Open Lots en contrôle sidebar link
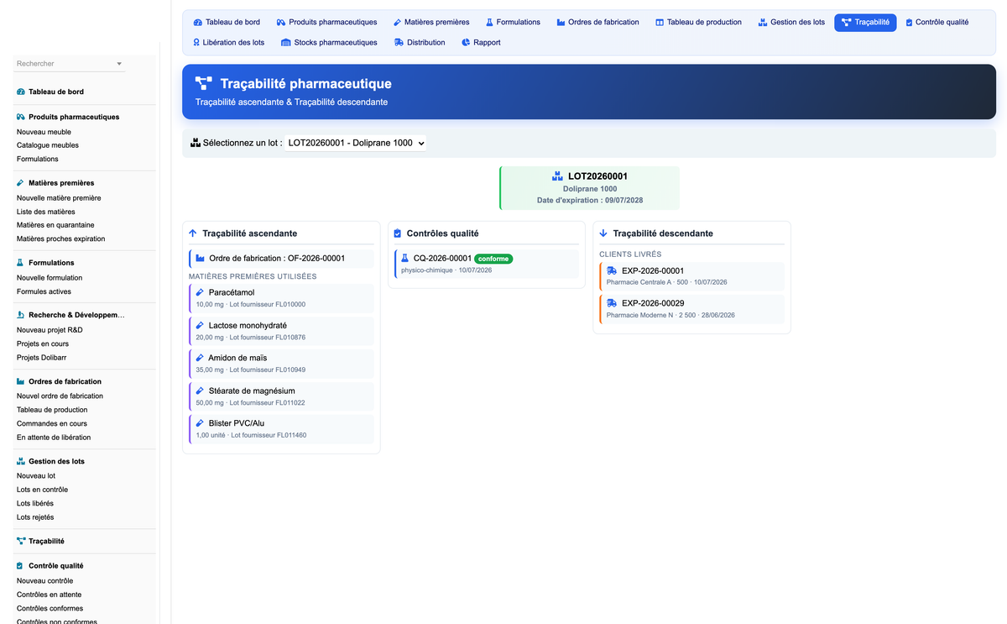Image resolution: width=1007 pixels, height=624 pixels. (x=42, y=490)
